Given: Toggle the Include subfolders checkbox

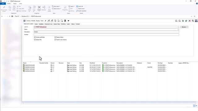Looking at the screenshot, I should point(35,37).
